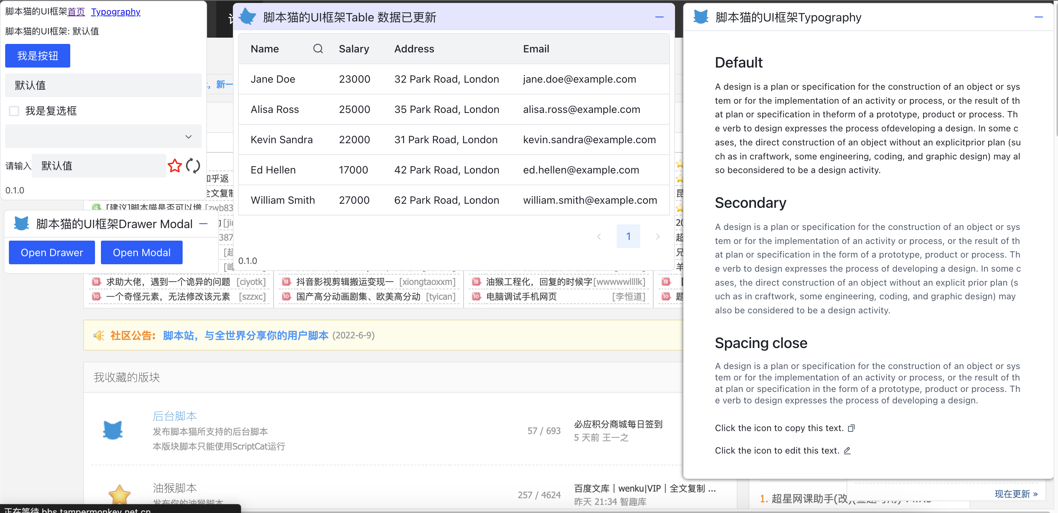Go to next table page arrow
The height and width of the screenshot is (513, 1058).
[x=658, y=236]
